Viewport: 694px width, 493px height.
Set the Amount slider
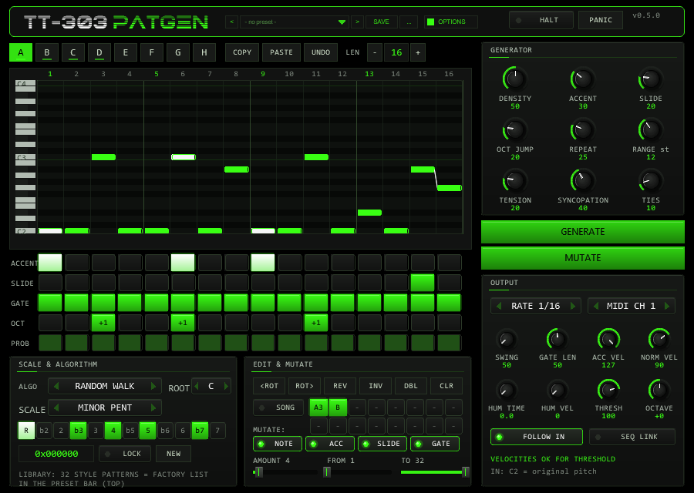[x=285, y=472]
